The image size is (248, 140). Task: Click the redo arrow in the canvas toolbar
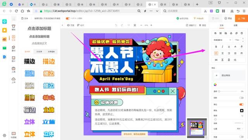click(122, 25)
